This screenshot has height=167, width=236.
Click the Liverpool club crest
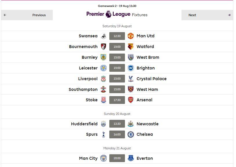(104, 79)
